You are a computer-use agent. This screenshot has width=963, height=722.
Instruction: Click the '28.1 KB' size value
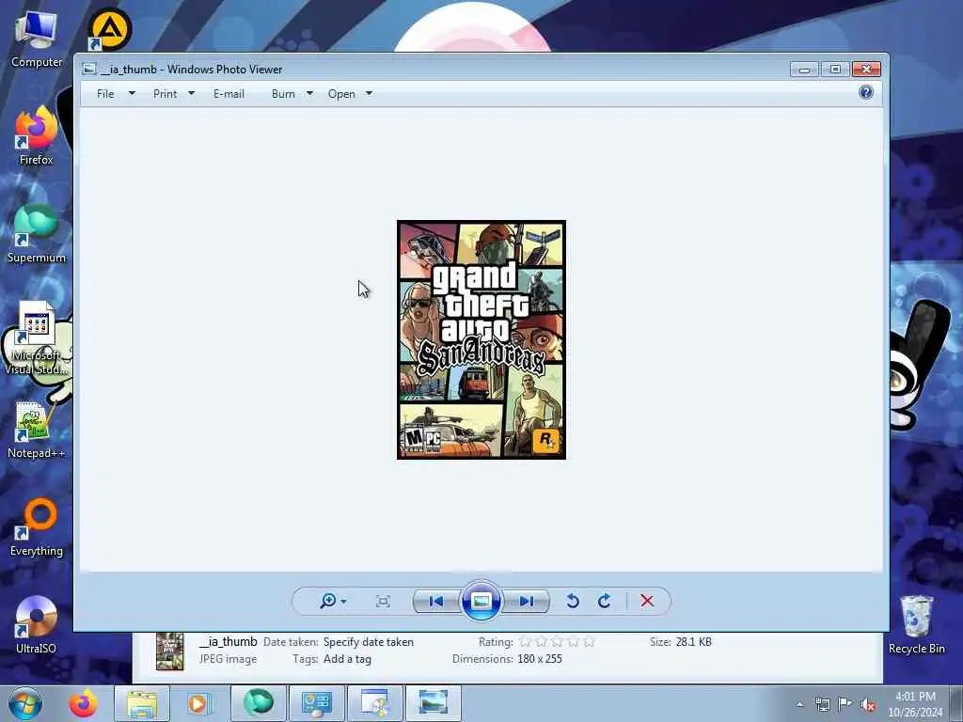pos(694,641)
